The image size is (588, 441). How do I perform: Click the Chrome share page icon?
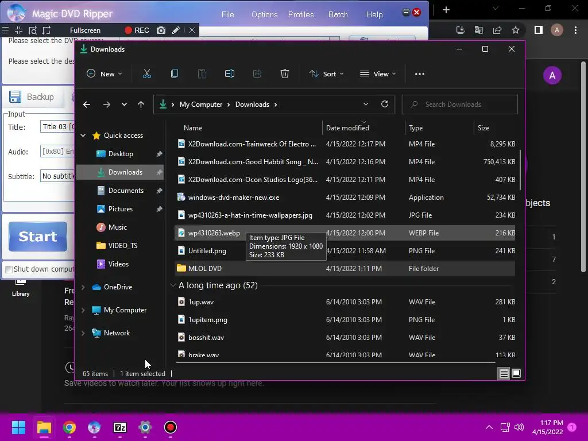[497, 30]
